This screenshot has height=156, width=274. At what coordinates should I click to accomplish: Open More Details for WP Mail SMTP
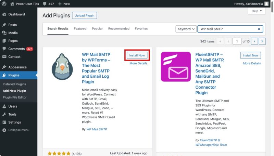tap(138, 63)
